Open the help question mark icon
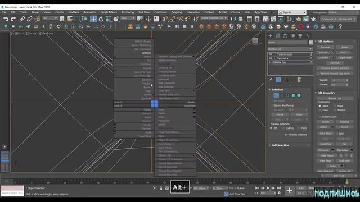The height and width of the screenshot is (202, 360). pos(340,26)
